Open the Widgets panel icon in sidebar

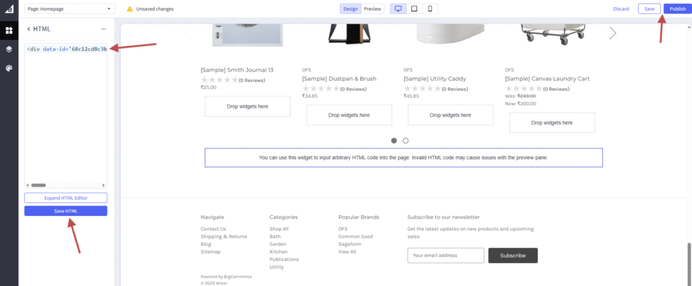(9, 30)
